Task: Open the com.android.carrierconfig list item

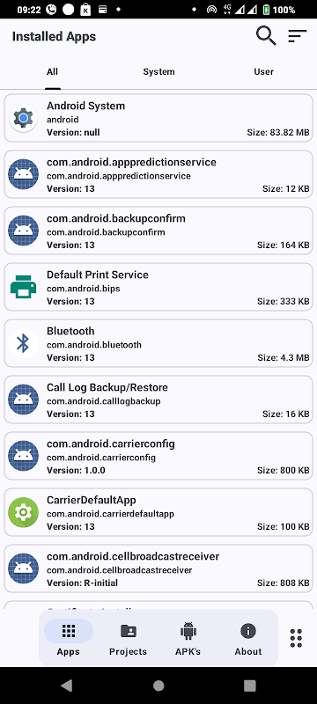Action: tap(158, 456)
